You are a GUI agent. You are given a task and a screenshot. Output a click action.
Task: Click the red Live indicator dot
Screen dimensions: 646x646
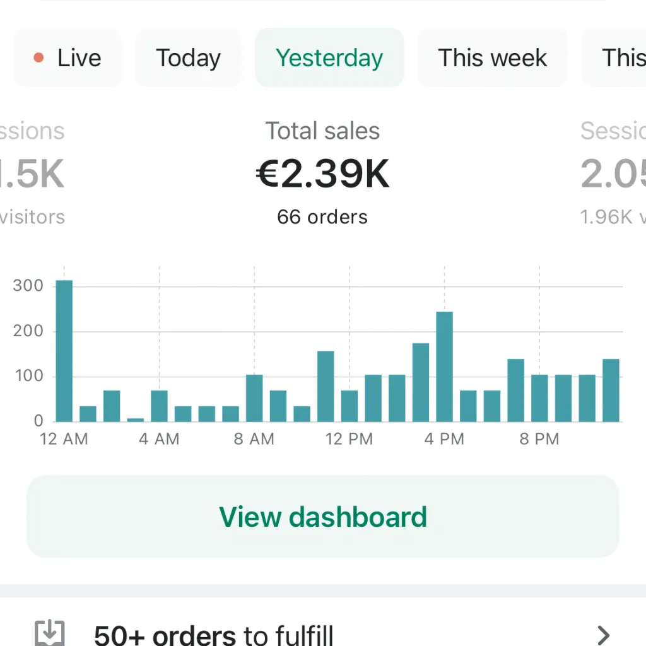[x=39, y=57]
